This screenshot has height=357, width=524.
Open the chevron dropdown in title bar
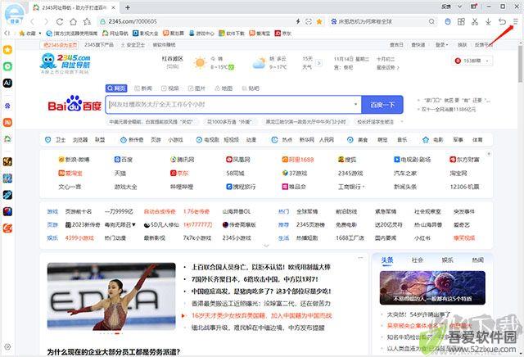coord(460,7)
